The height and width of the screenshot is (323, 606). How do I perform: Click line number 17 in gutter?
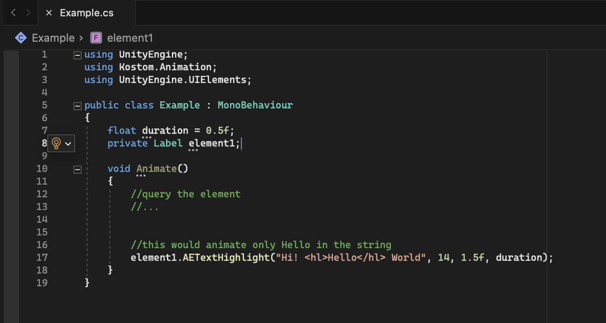(x=42, y=258)
